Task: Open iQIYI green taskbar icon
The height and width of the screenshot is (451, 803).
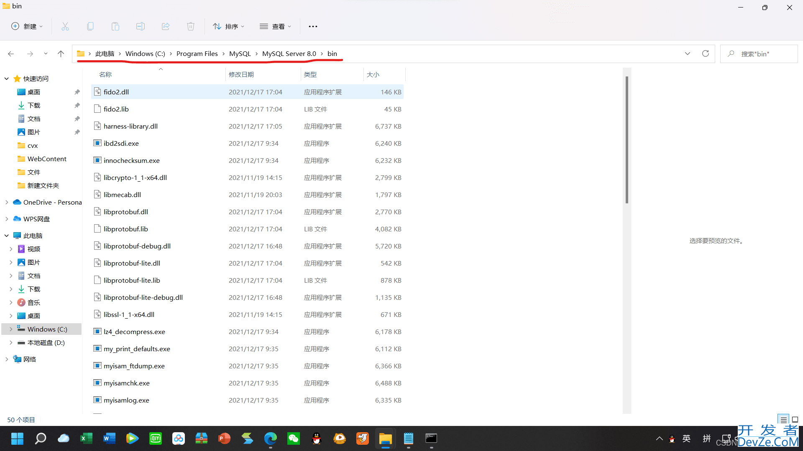Action: point(156,438)
